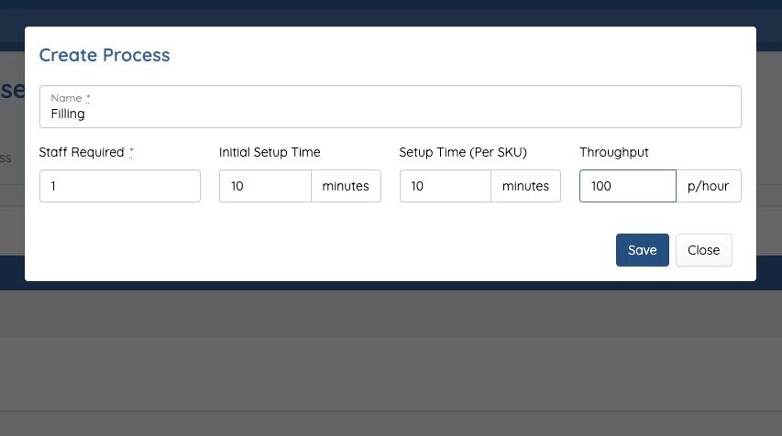Focus the Staff Required input
Viewport: 782px width, 436px height.
click(119, 186)
